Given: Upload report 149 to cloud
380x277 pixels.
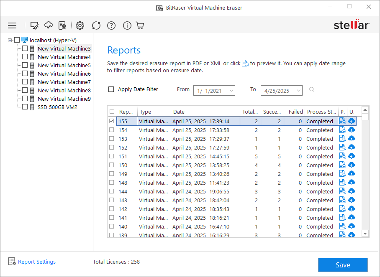Looking at the screenshot, I should point(352,174).
